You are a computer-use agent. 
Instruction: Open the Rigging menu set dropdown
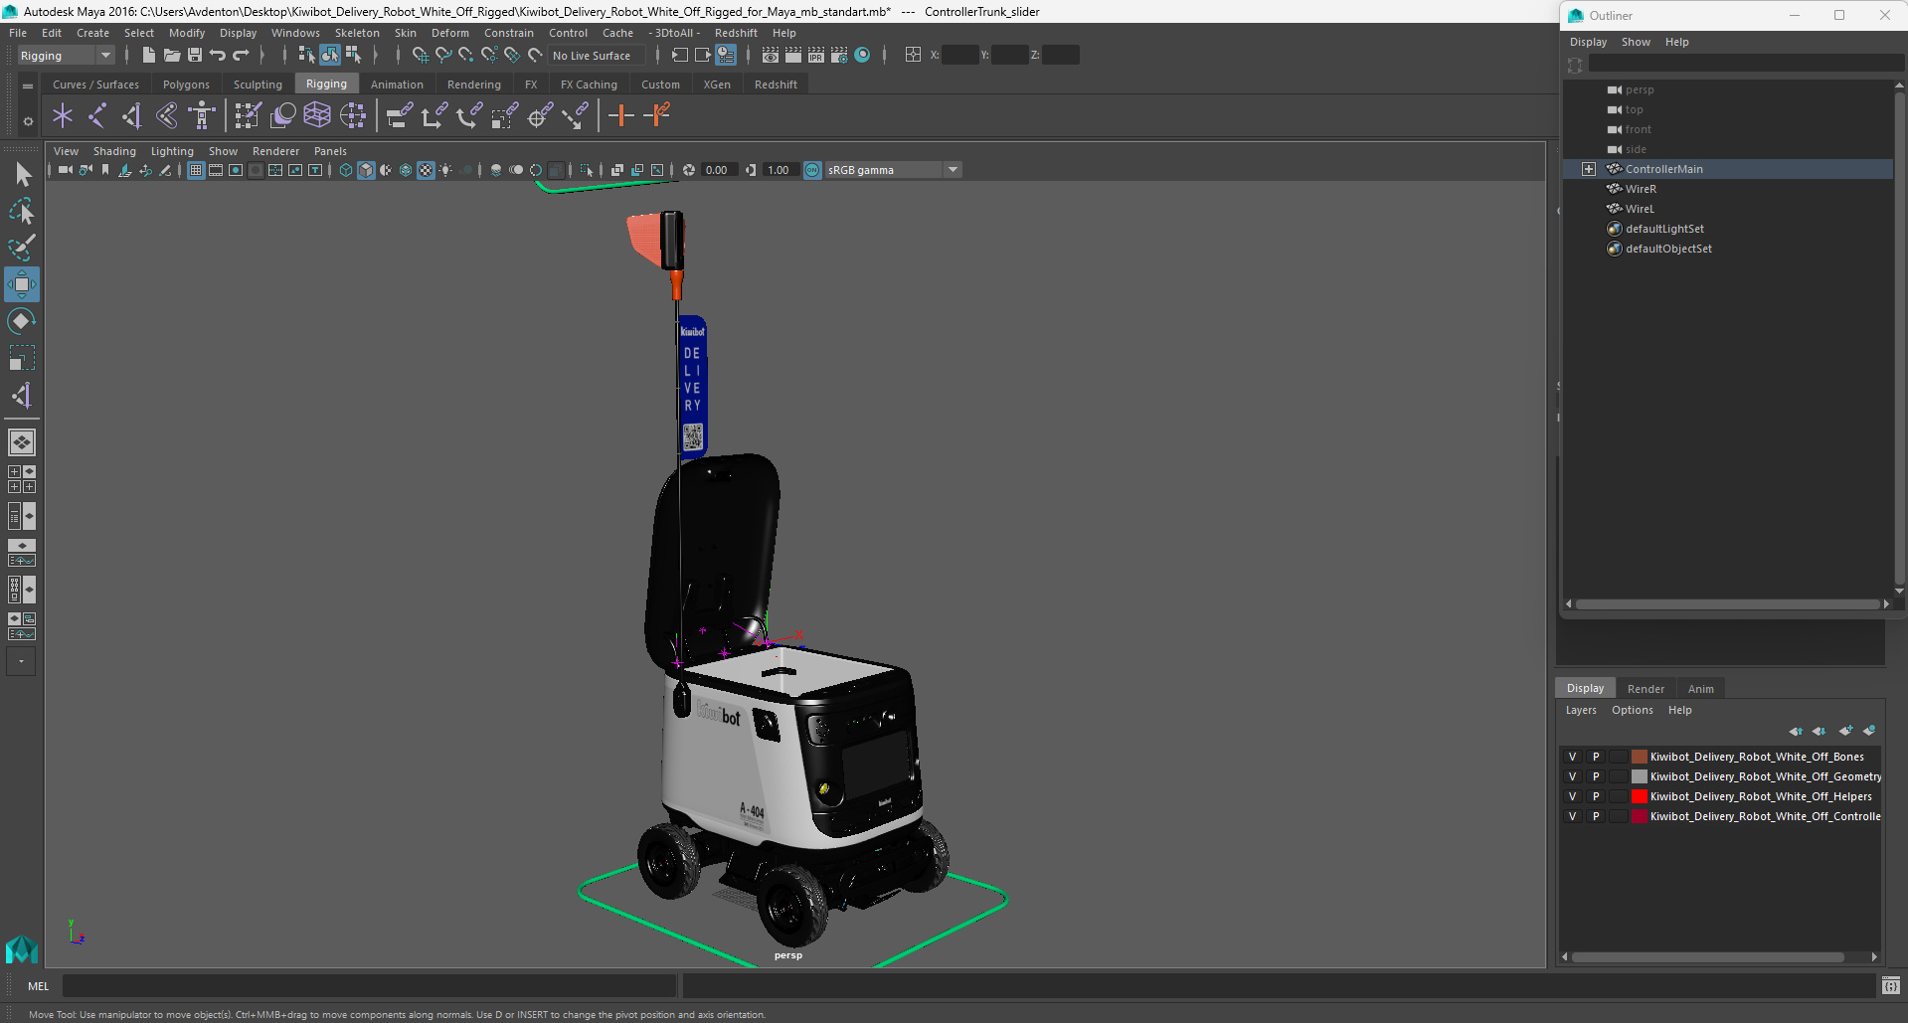click(x=66, y=56)
